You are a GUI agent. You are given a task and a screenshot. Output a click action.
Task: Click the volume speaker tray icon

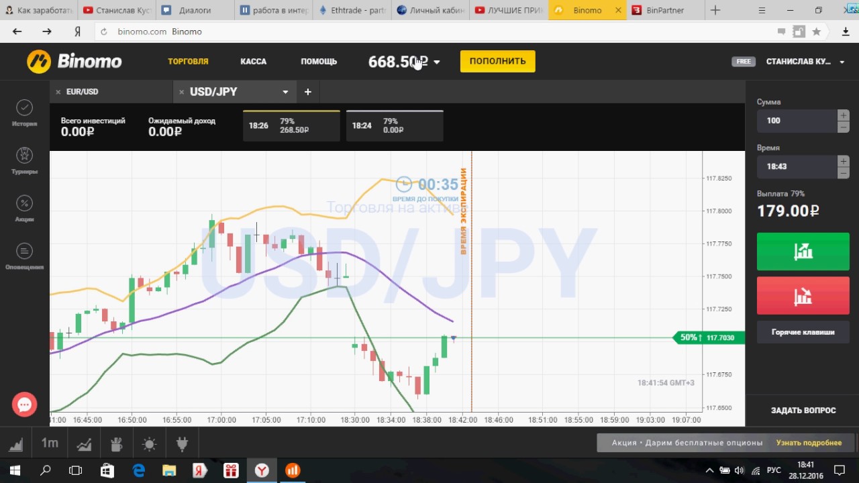[740, 470]
